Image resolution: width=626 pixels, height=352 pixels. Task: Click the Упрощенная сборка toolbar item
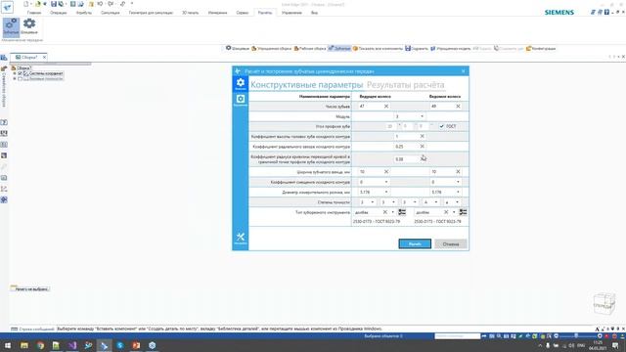tap(272, 49)
